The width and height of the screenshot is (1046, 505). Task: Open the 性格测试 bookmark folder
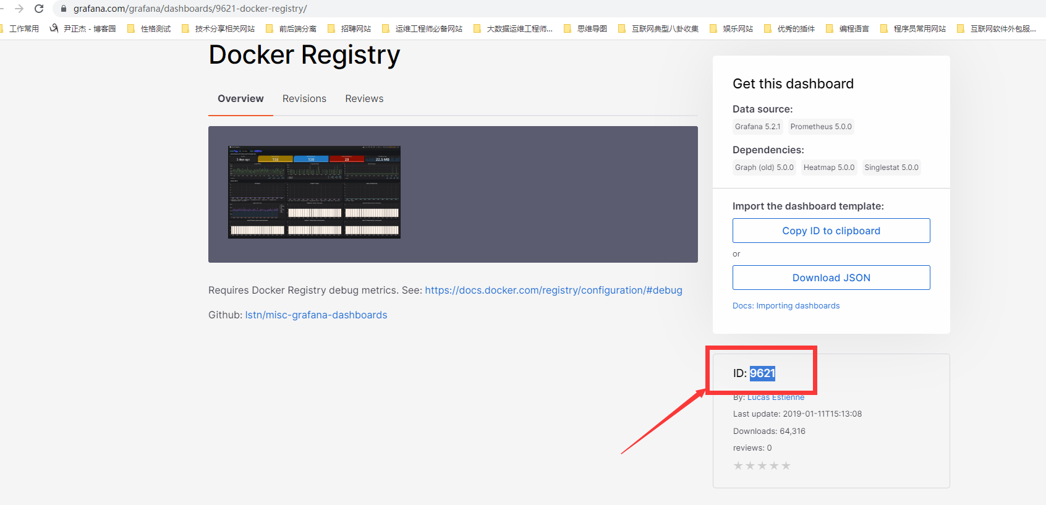[149, 28]
